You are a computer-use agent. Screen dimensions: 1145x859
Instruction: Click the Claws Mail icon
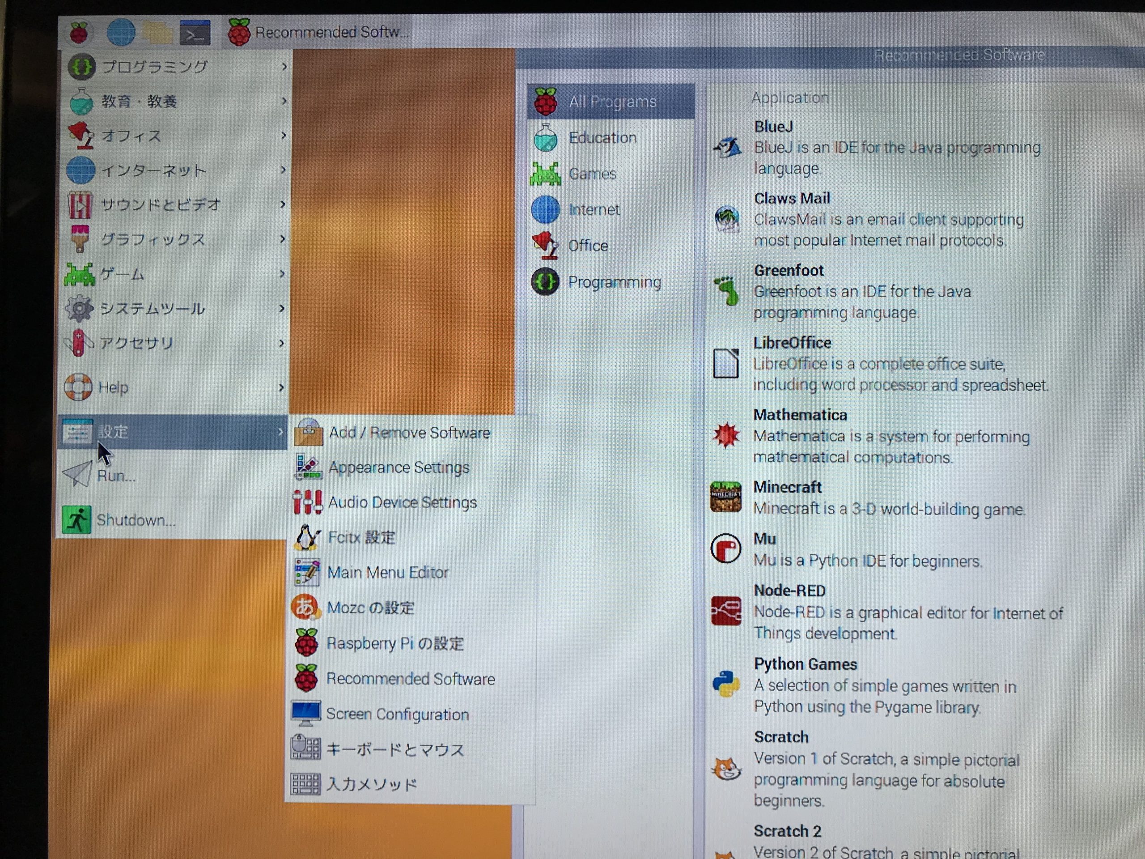point(727,220)
